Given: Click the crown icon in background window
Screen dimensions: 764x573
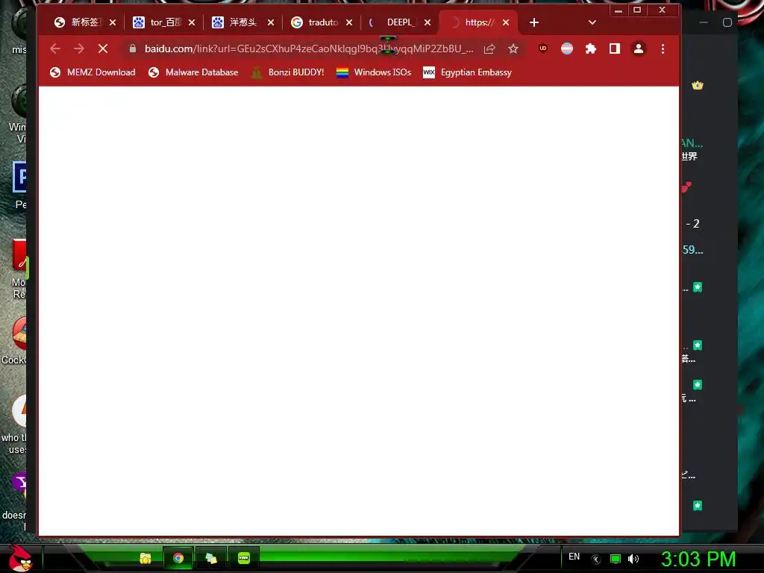Looking at the screenshot, I should [x=698, y=85].
